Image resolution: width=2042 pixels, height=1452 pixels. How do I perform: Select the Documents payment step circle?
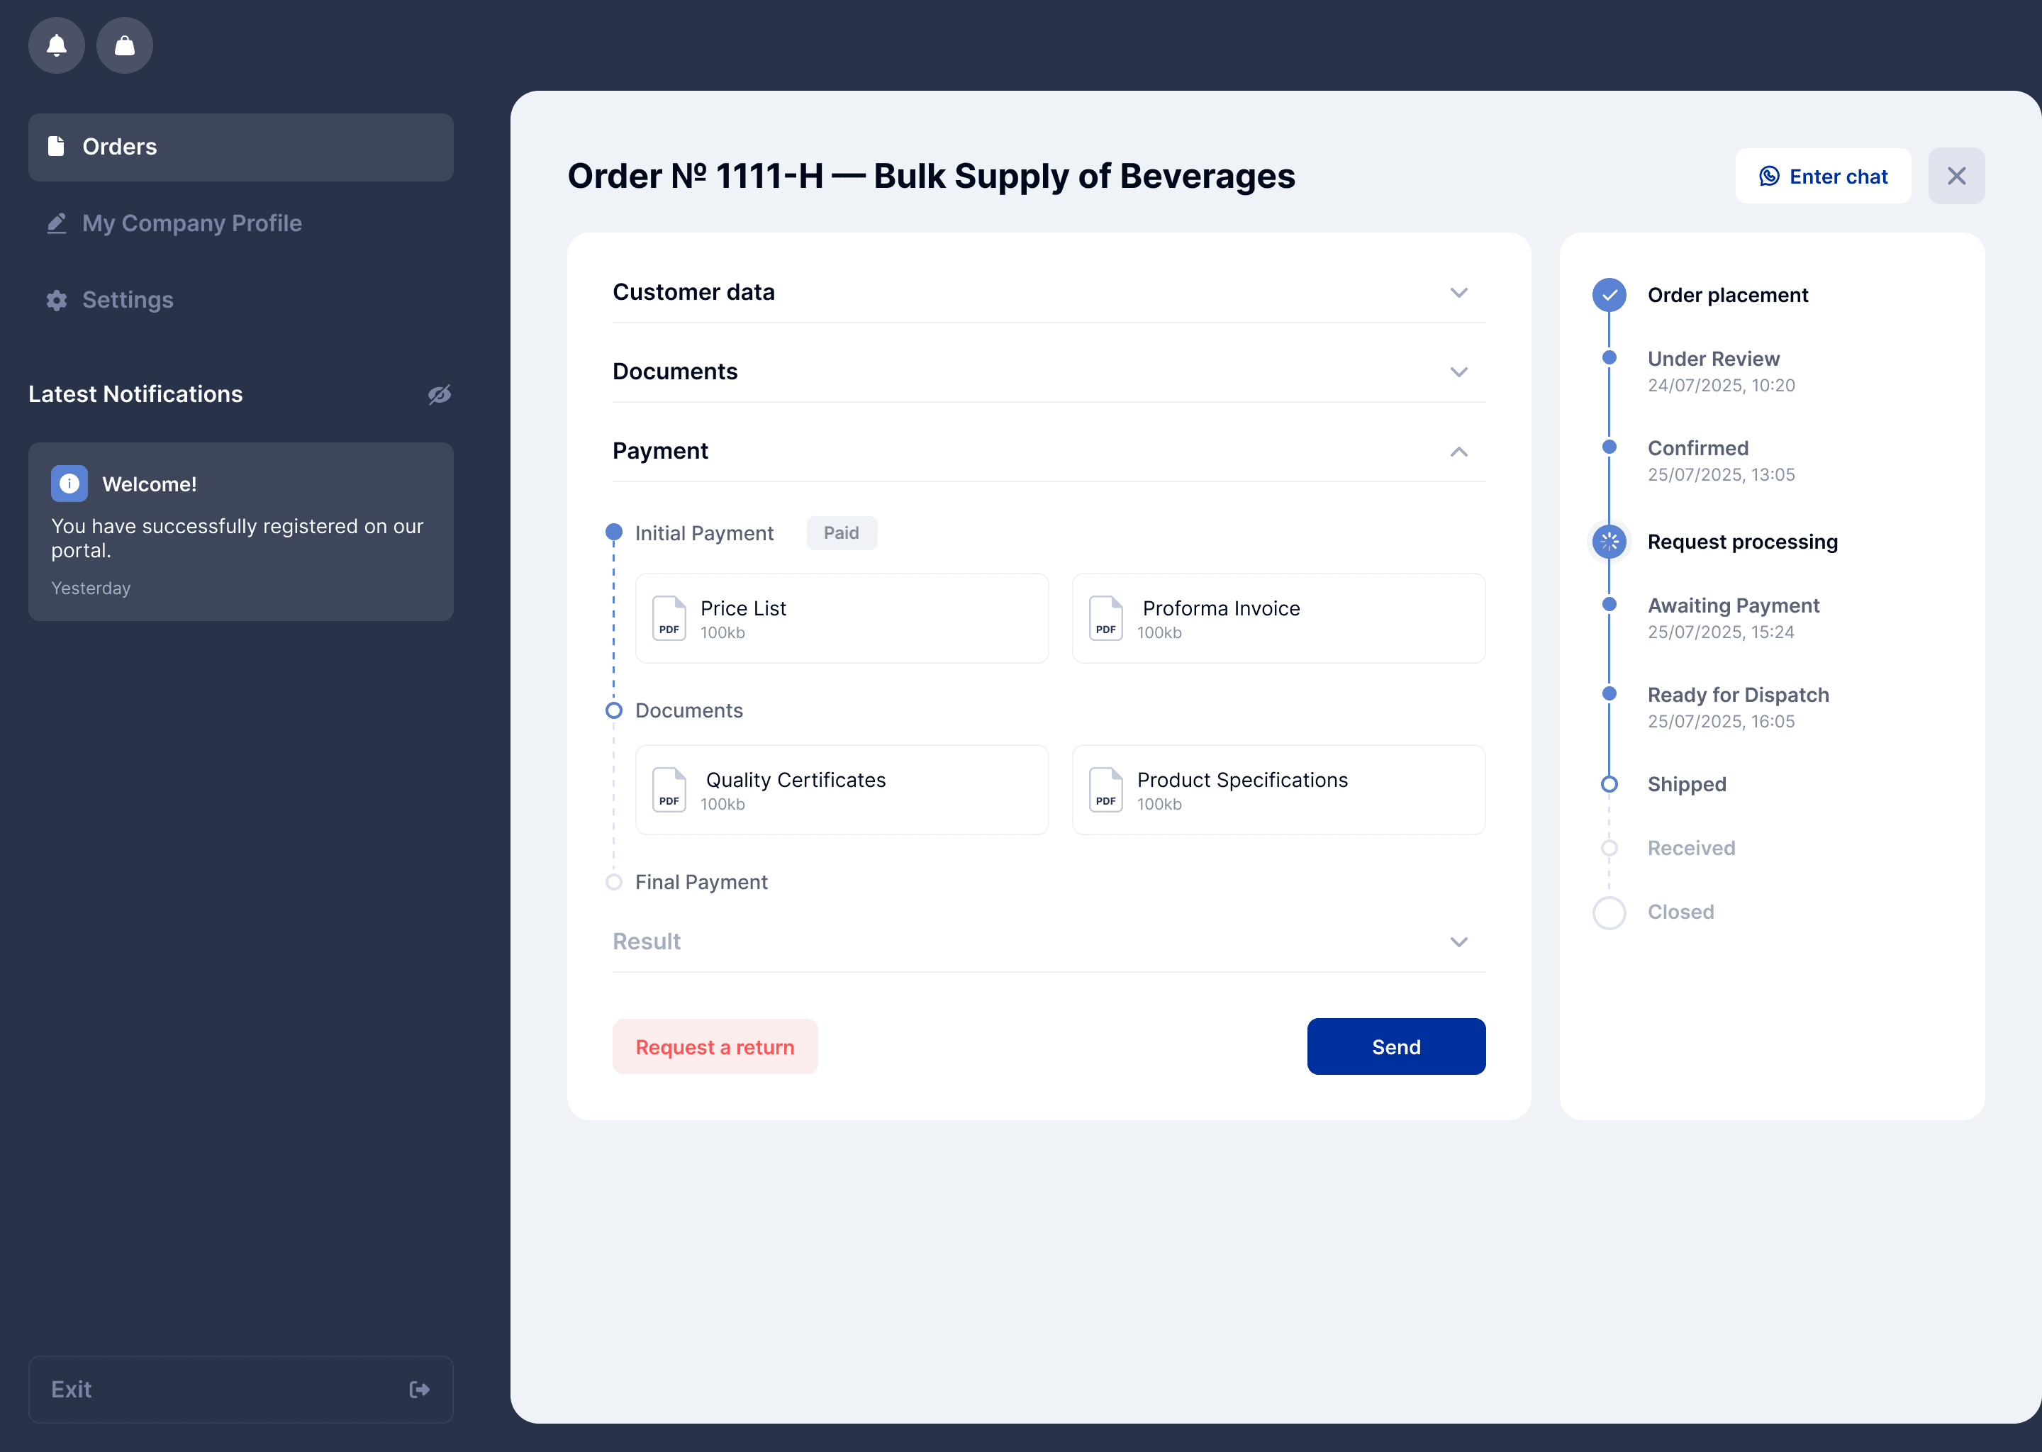(613, 711)
